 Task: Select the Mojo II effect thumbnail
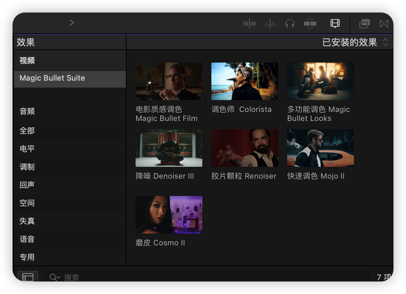[x=320, y=148]
